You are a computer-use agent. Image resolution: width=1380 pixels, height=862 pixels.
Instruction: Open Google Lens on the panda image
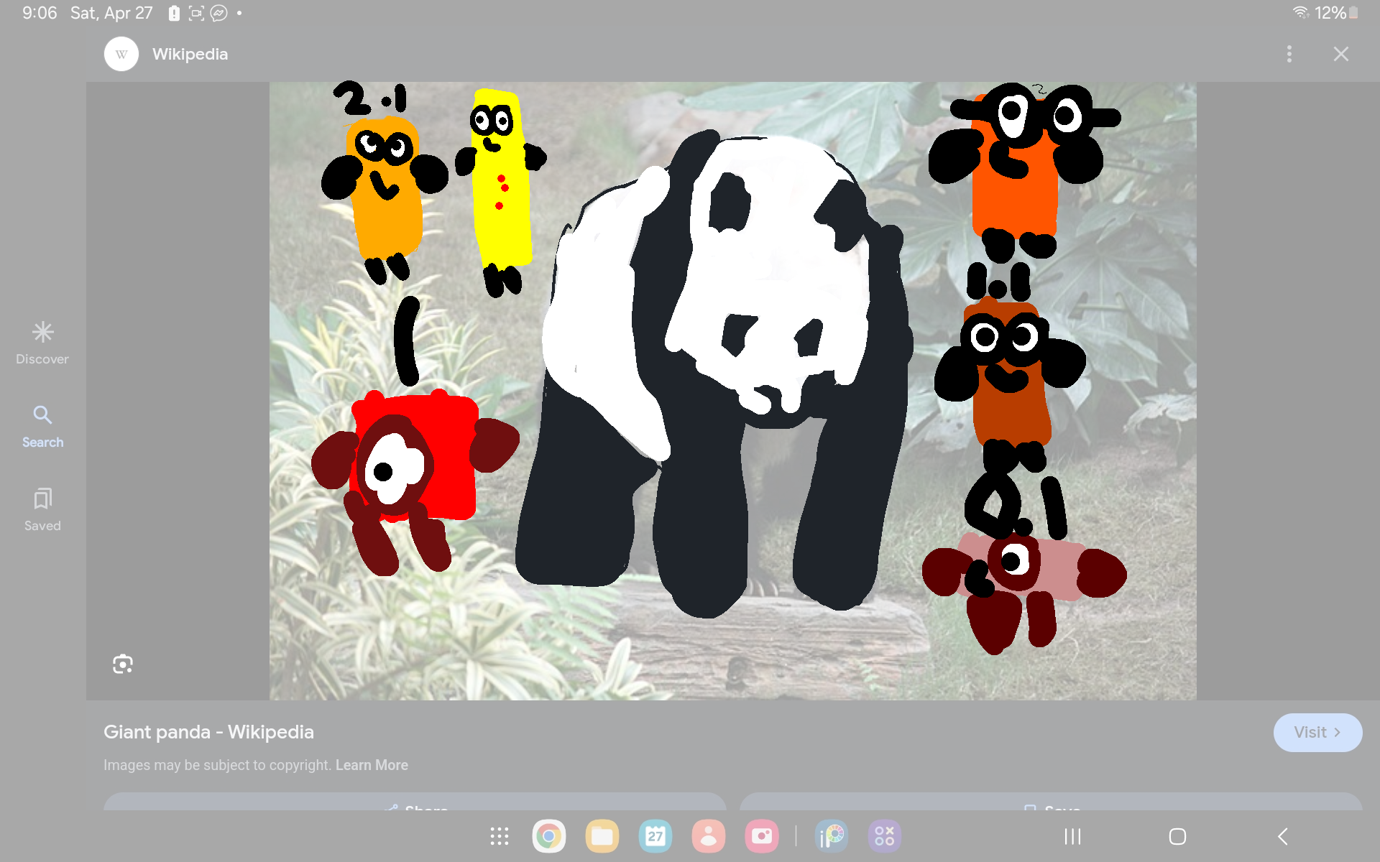(x=122, y=664)
